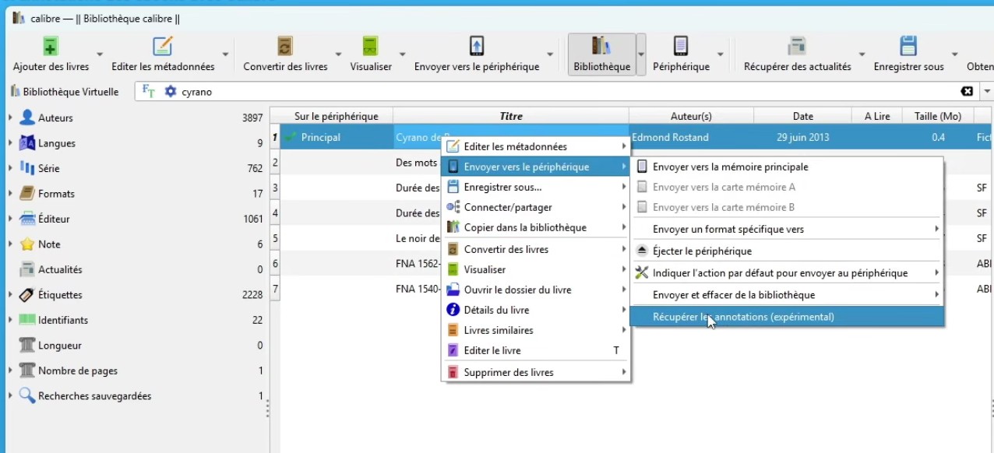994x453 pixels.
Task: Sort by the Auteur(s) column header
Action: [x=691, y=116]
